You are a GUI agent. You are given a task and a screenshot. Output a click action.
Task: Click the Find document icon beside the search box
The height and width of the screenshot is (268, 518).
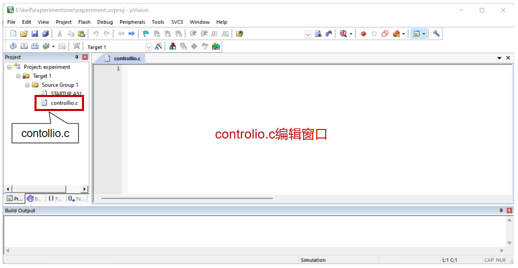[318, 33]
